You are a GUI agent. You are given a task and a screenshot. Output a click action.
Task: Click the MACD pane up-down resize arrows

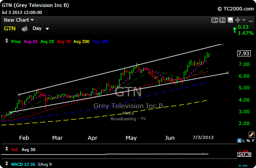[7, 163]
